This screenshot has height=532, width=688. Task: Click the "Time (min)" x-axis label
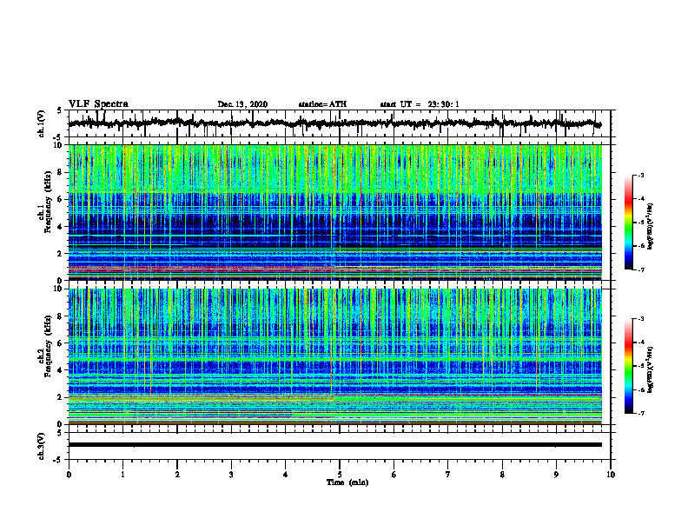point(347,482)
